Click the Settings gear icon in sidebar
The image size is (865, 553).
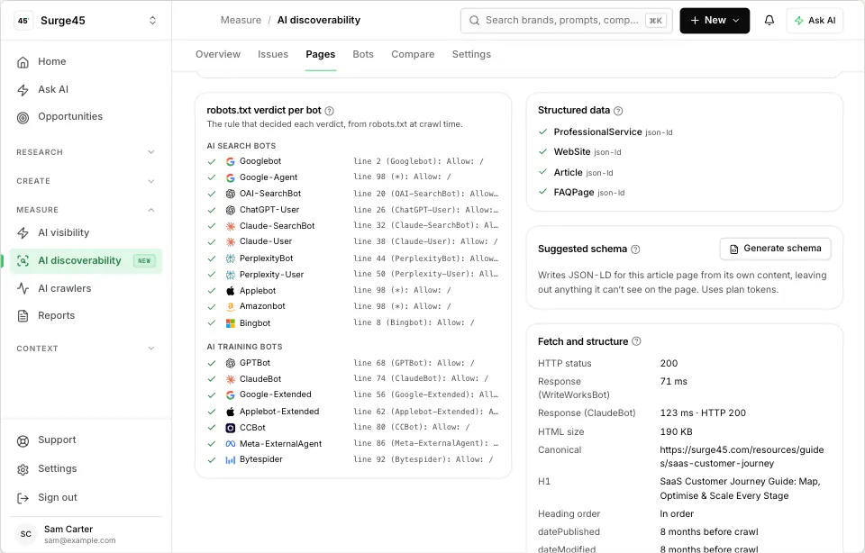point(23,469)
